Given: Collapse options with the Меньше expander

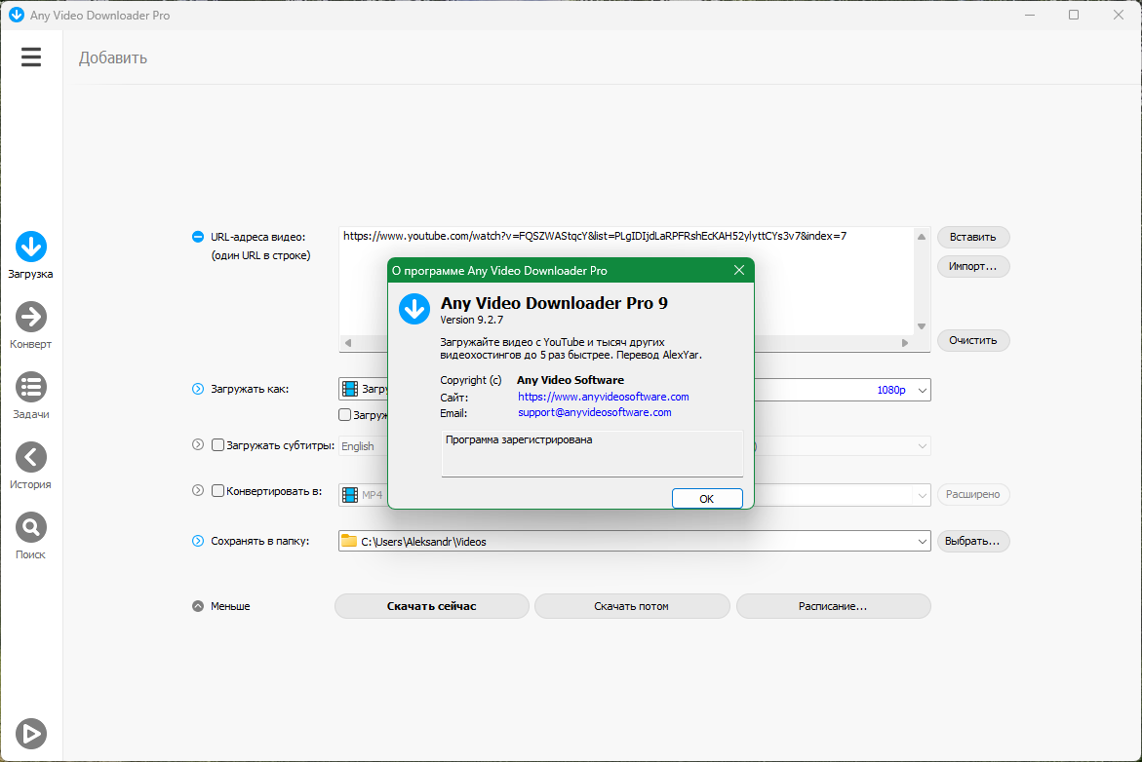Looking at the screenshot, I should pos(197,606).
